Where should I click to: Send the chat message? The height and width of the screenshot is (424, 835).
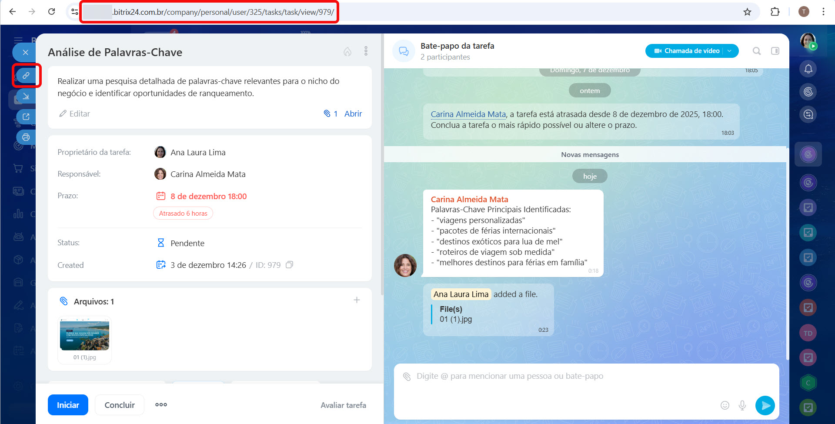(x=765, y=405)
